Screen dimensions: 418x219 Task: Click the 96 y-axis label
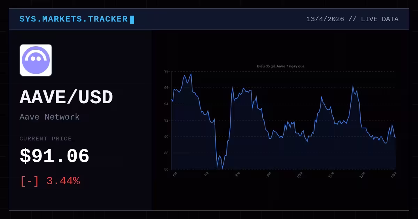(x=166, y=88)
